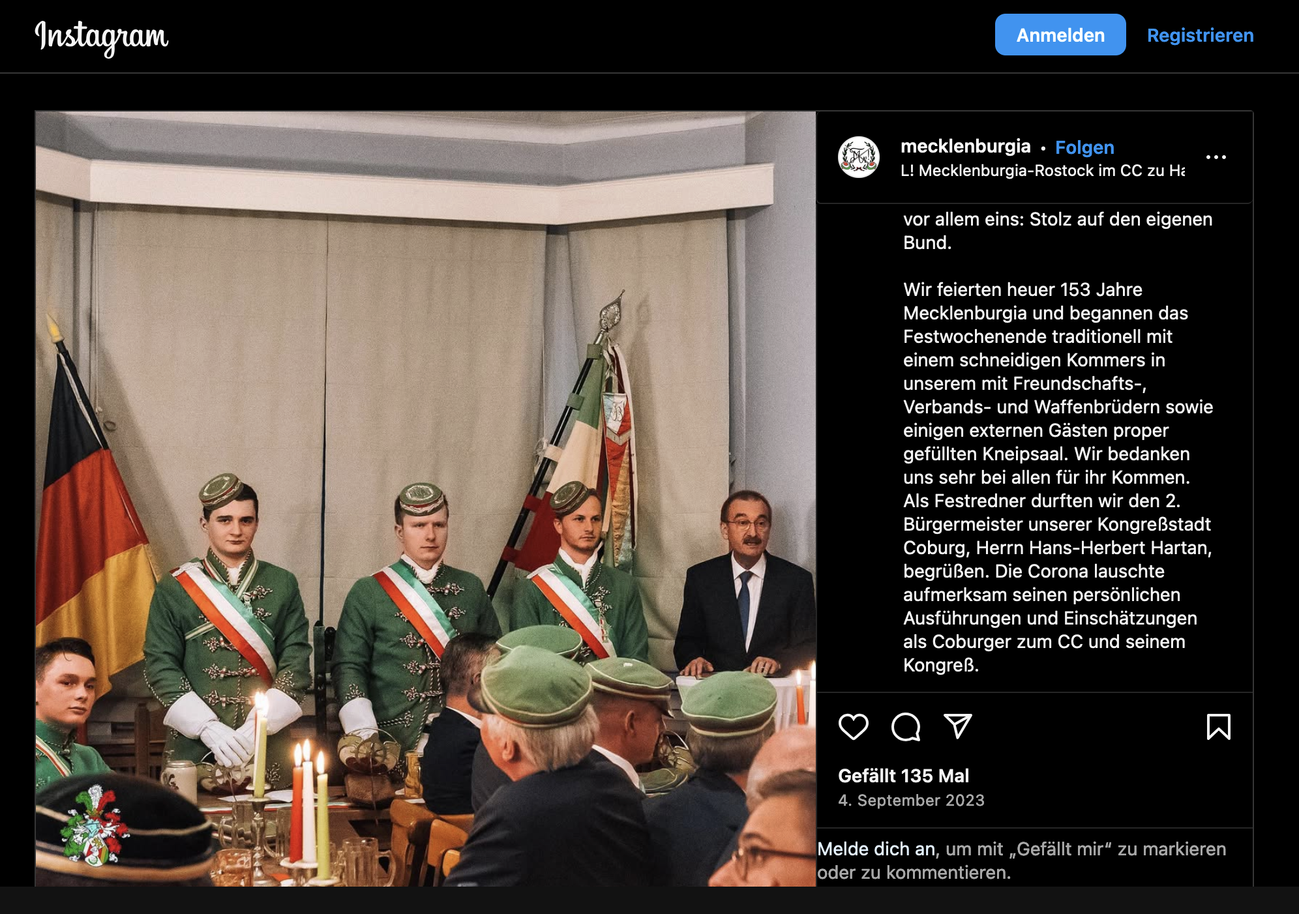The height and width of the screenshot is (914, 1299).
Task: Click the Anmelden button
Action: (1060, 35)
